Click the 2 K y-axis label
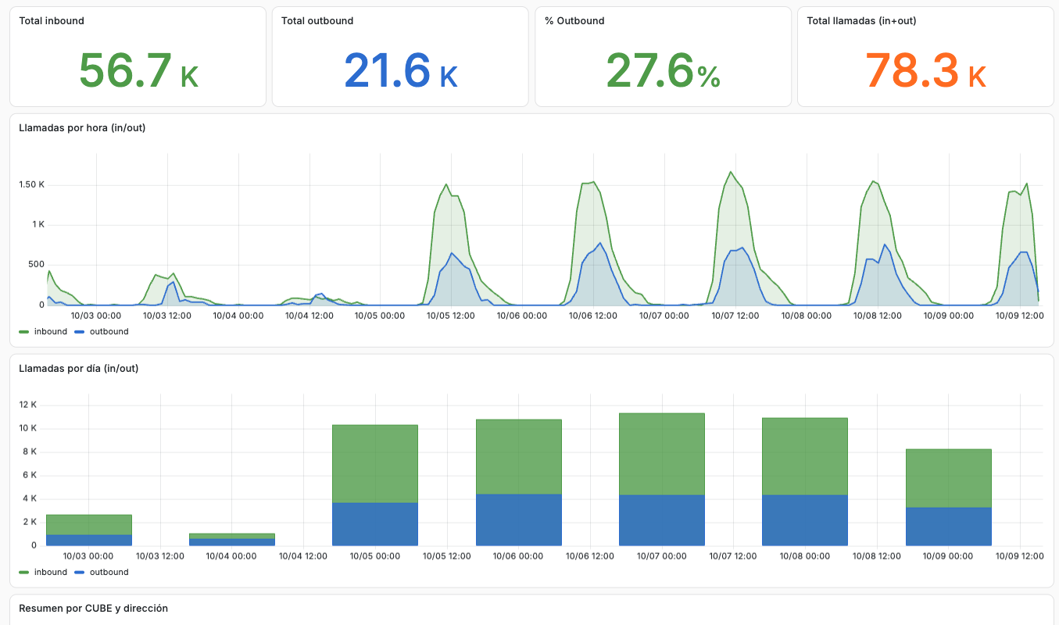The width and height of the screenshot is (1059, 625). coord(28,522)
